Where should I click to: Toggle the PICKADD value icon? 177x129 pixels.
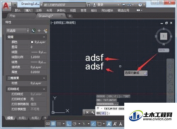[34, 31]
